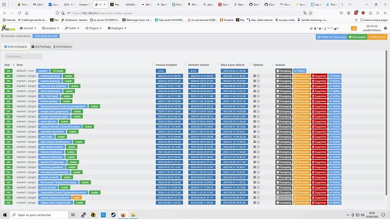The width and height of the screenshot is (390, 219).
Task: Click Vérifier les mises à jour button
Action: [x=332, y=37]
